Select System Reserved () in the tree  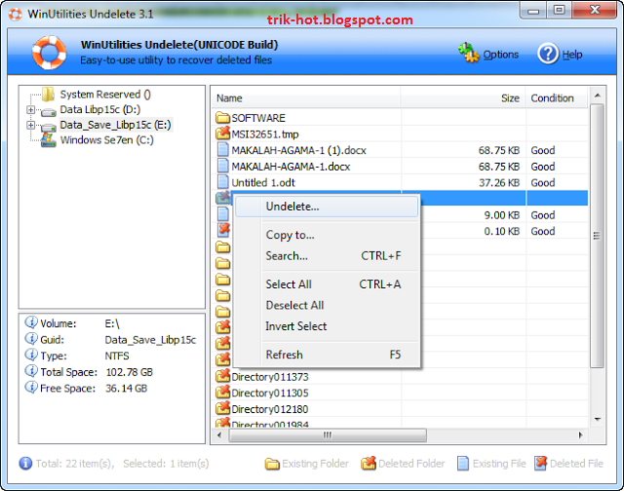[x=105, y=94]
